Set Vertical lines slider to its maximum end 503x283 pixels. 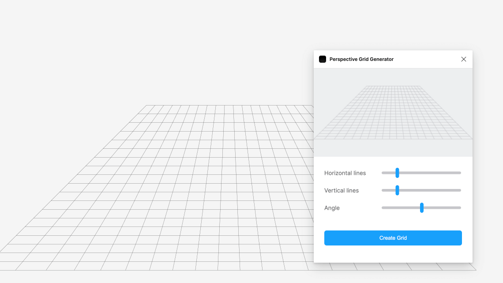(460, 190)
